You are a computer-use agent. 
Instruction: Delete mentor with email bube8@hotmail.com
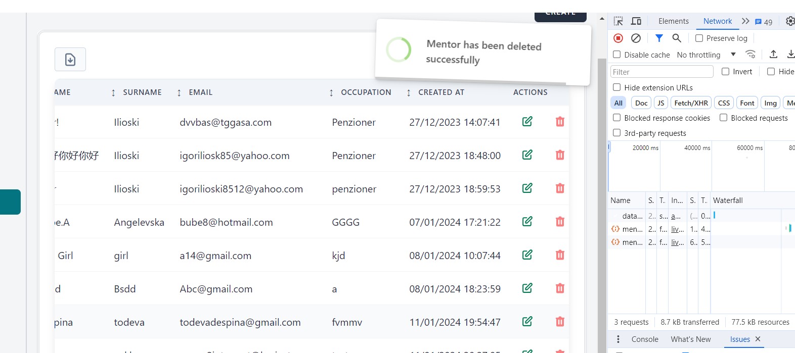[x=560, y=222]
